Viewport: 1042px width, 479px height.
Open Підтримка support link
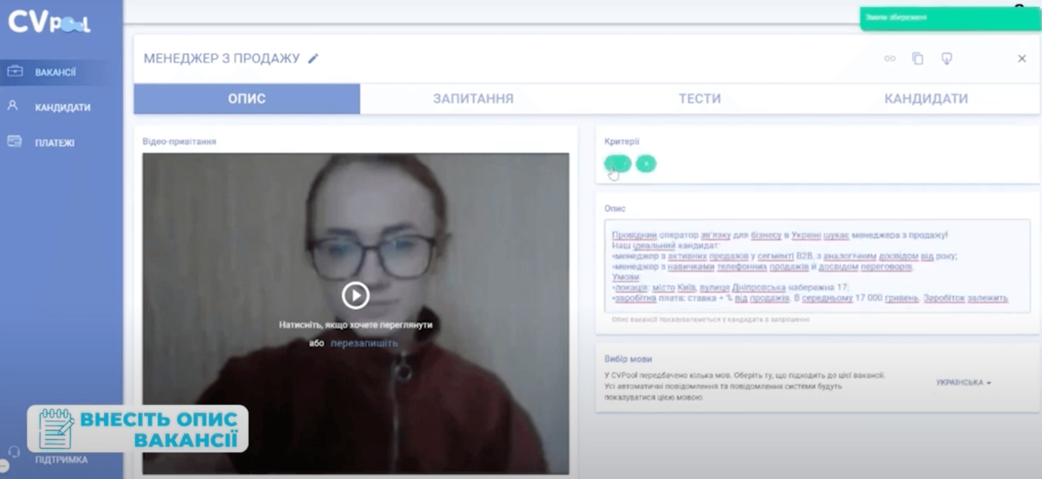62,460
